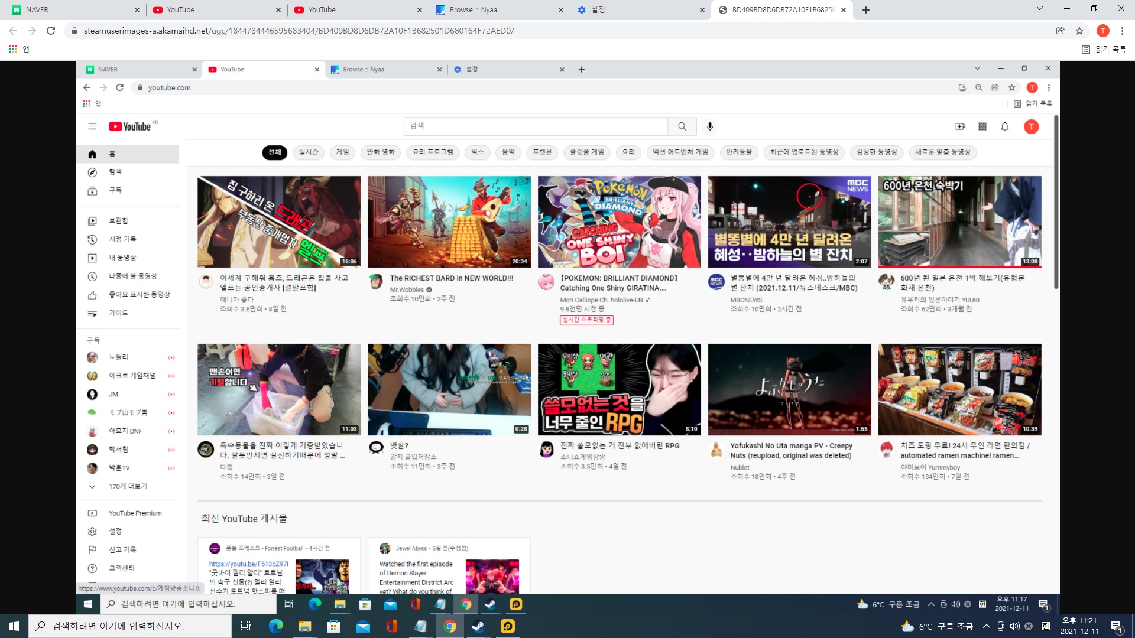Viewport: 1135px width, 638px height.
Task: Open 설정 gear in YouTube sidebar
Action: [x=128, y=532]
